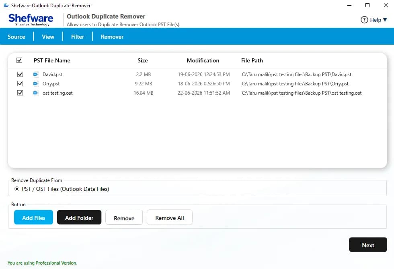Viewport: 394px width, 269px height.
Task: Close the Shefware Outlook Duplicate Remover window
Action: 386,5
